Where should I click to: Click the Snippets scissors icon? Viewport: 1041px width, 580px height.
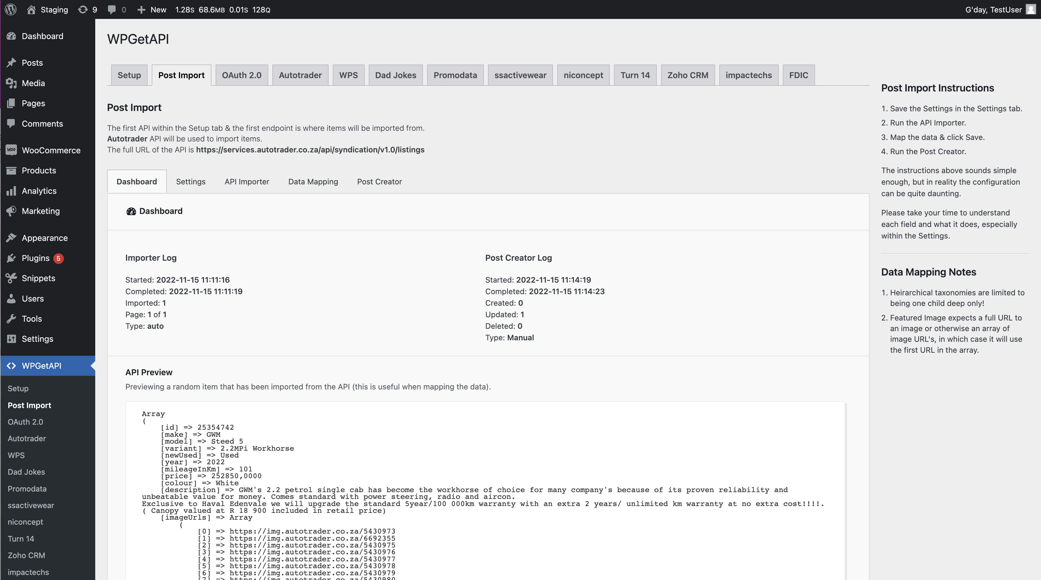click(11, 278)
